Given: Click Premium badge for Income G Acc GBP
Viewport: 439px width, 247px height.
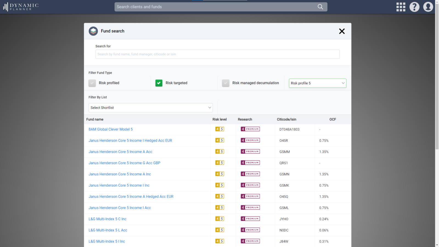Looking at the screenshot, I should (250, 163).
